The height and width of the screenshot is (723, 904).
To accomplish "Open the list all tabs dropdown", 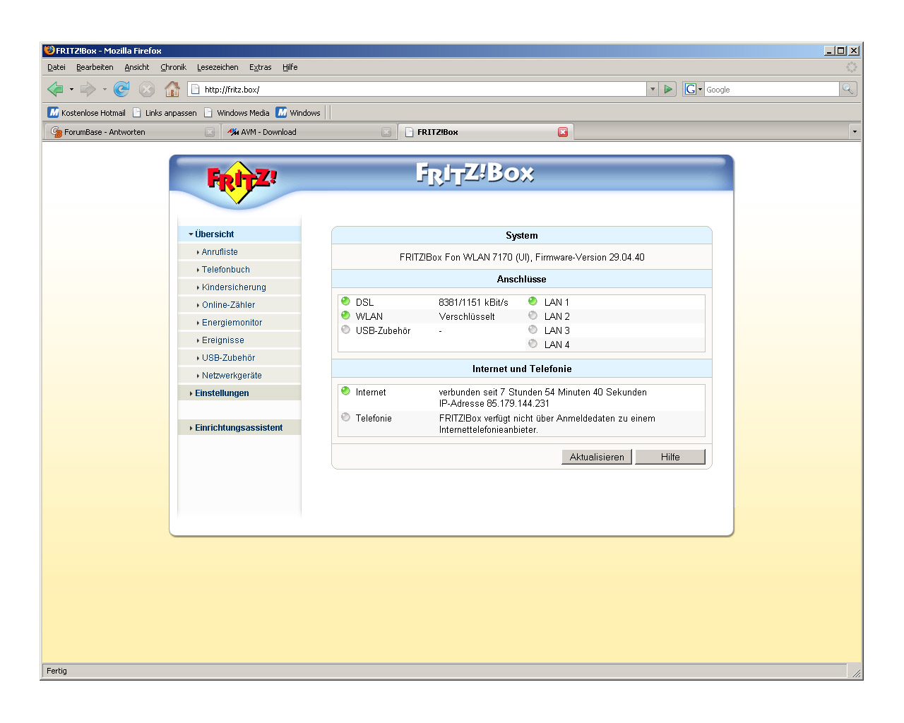I will click(x=855, y=132).
